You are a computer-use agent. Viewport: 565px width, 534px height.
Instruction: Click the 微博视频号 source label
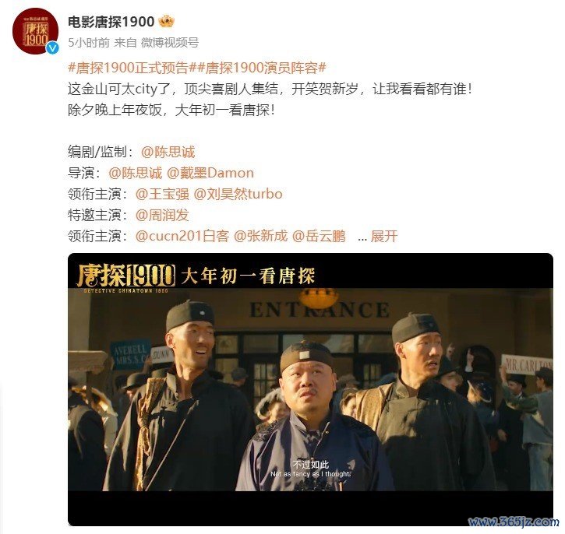(170, 43)
